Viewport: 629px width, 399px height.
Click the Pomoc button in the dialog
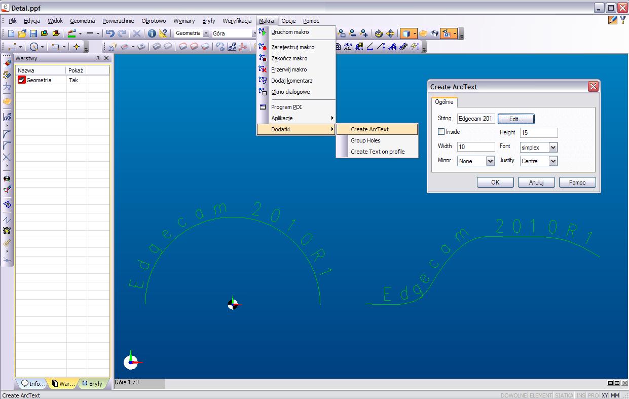[577, 183]
